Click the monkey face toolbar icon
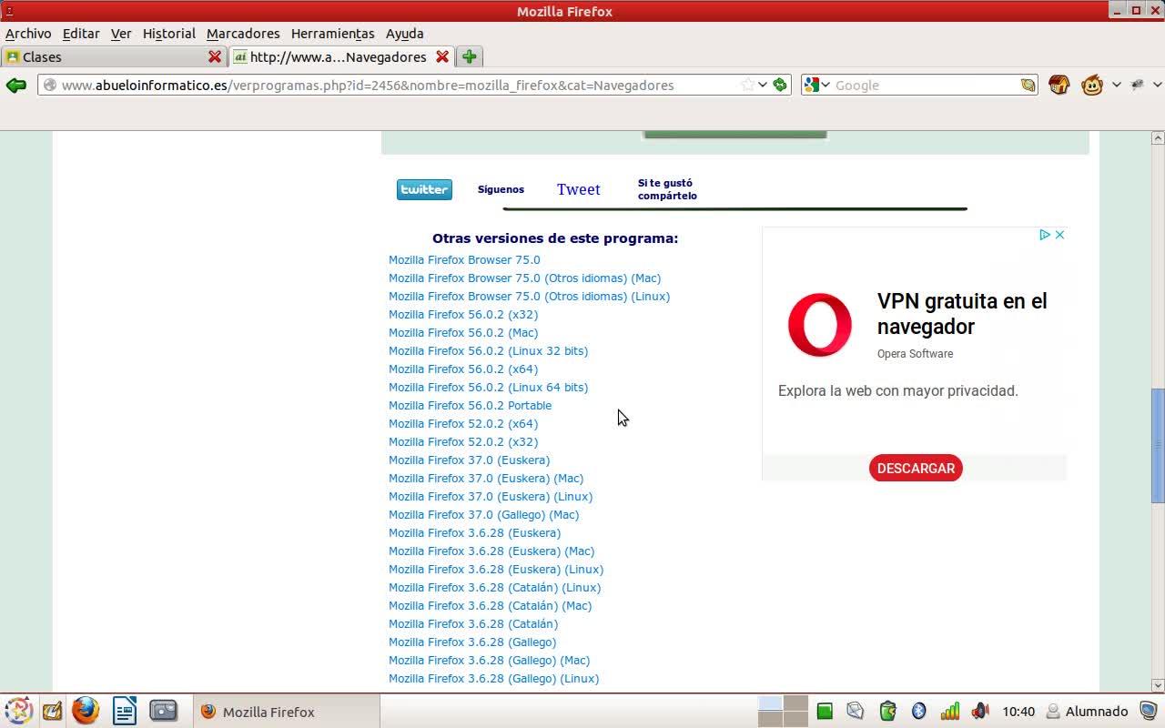Image resolution: width=1165 pixels, height=728 pixels. click(1092, 85)
